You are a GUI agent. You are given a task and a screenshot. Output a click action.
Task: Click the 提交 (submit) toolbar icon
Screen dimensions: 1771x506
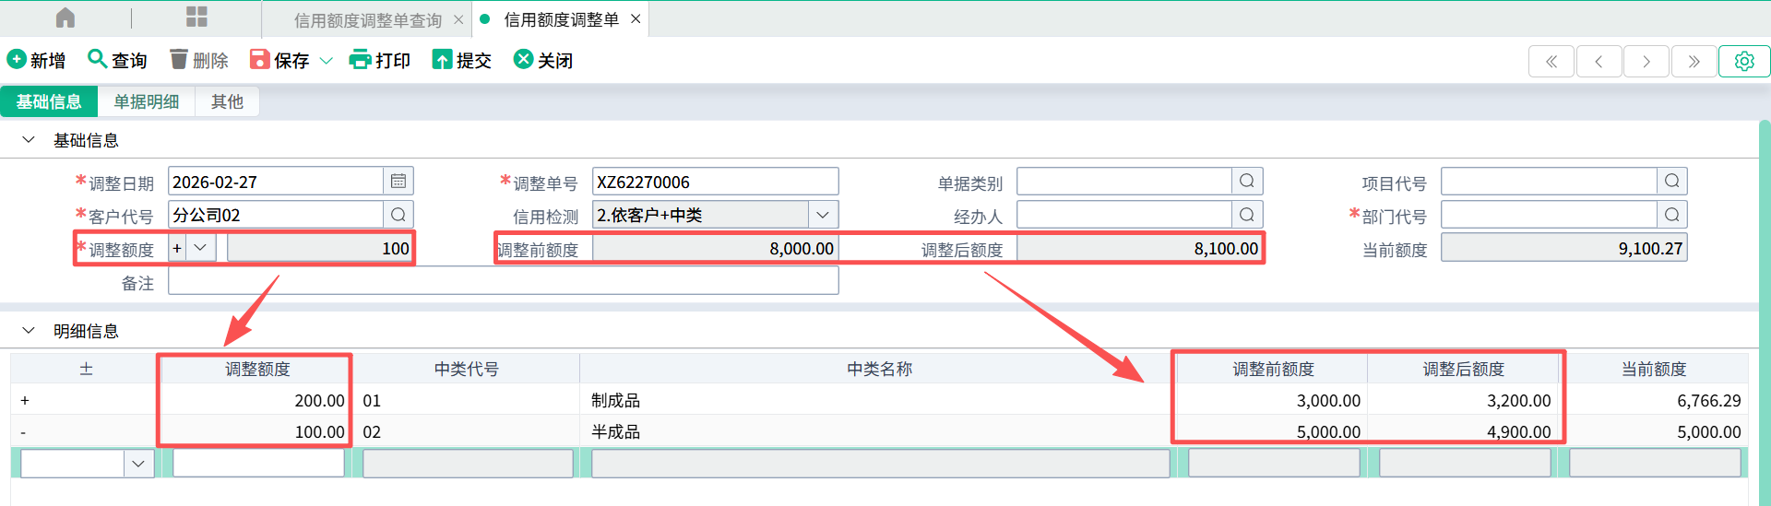(x=442, y=60)
